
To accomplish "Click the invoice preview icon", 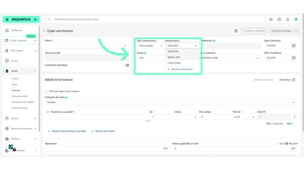I will click(x=236, y=31).
